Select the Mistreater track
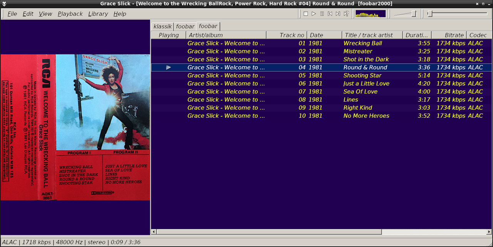 tap(321, 51)
